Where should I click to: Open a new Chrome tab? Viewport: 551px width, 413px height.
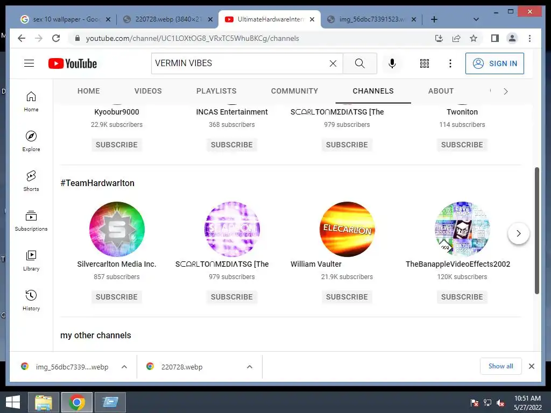pos(434,19)
